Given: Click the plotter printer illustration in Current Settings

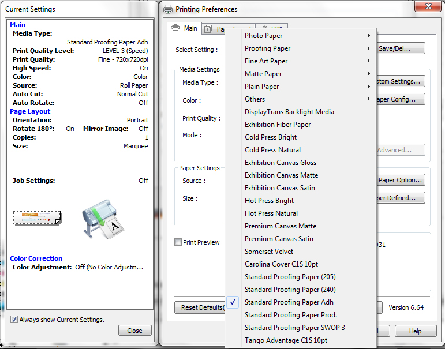Looking at the screenshot, I should (x=103, y=219).
